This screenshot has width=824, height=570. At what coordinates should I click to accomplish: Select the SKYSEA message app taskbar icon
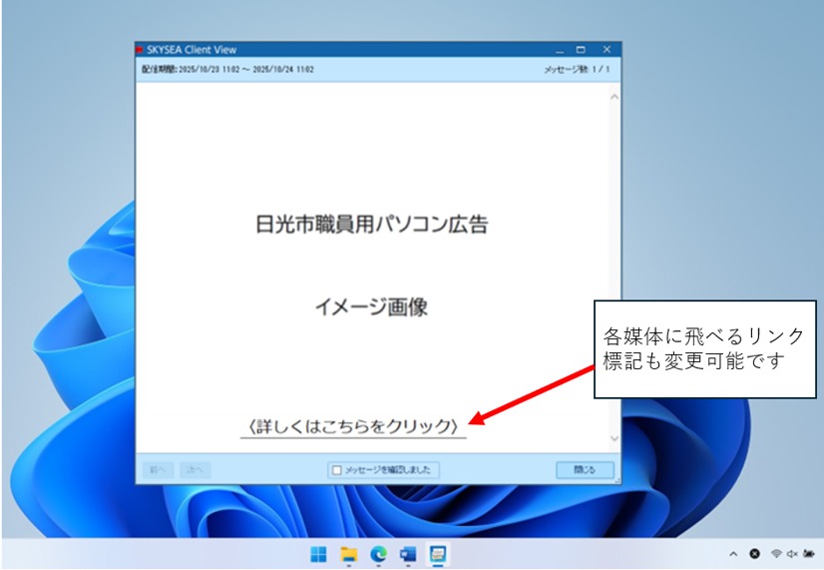(x=438, y=554)
